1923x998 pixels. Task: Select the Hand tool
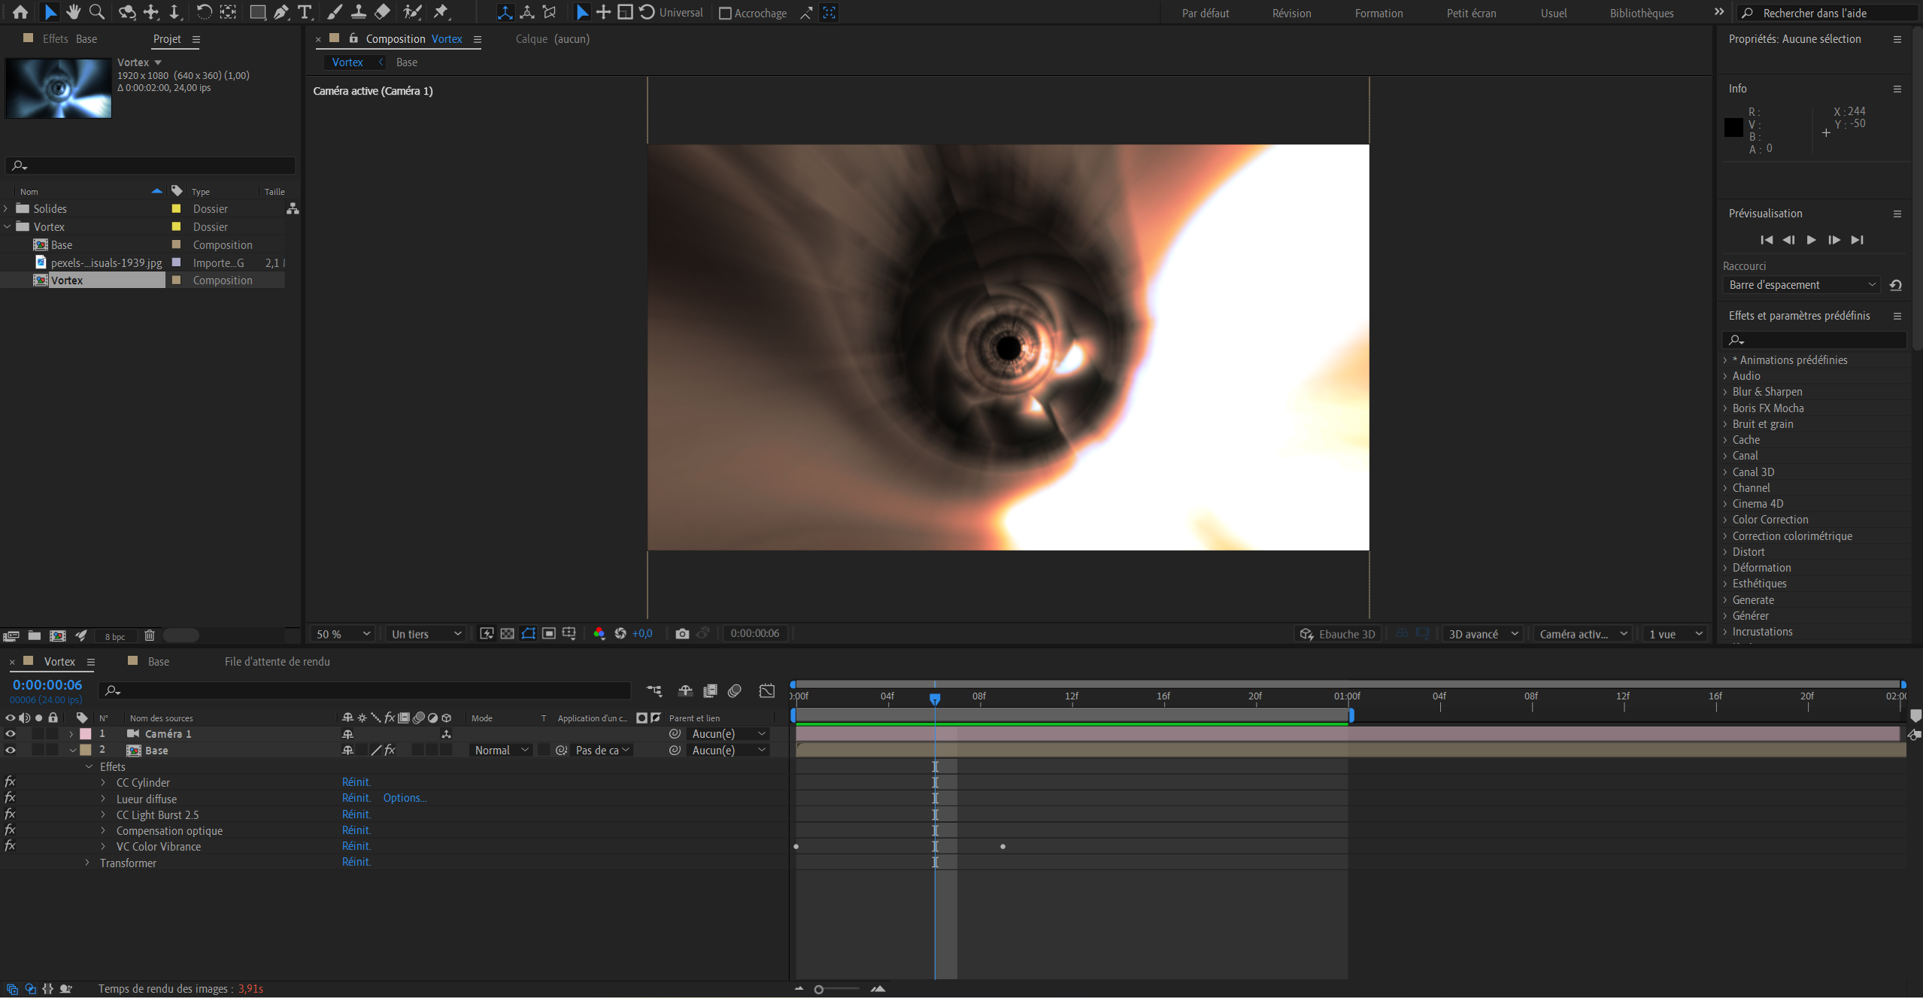(73, 12)
